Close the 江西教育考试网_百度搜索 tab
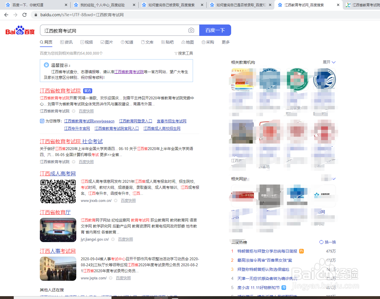 [338, 5]
